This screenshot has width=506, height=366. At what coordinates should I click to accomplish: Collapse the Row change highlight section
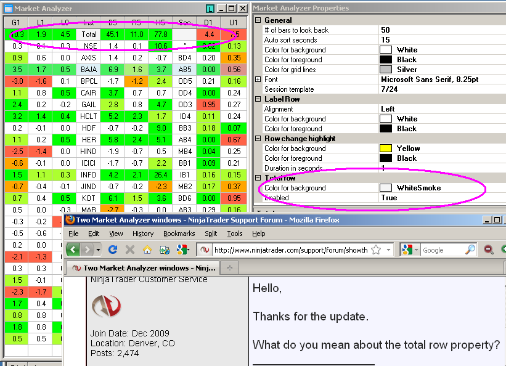click(258, 139)
